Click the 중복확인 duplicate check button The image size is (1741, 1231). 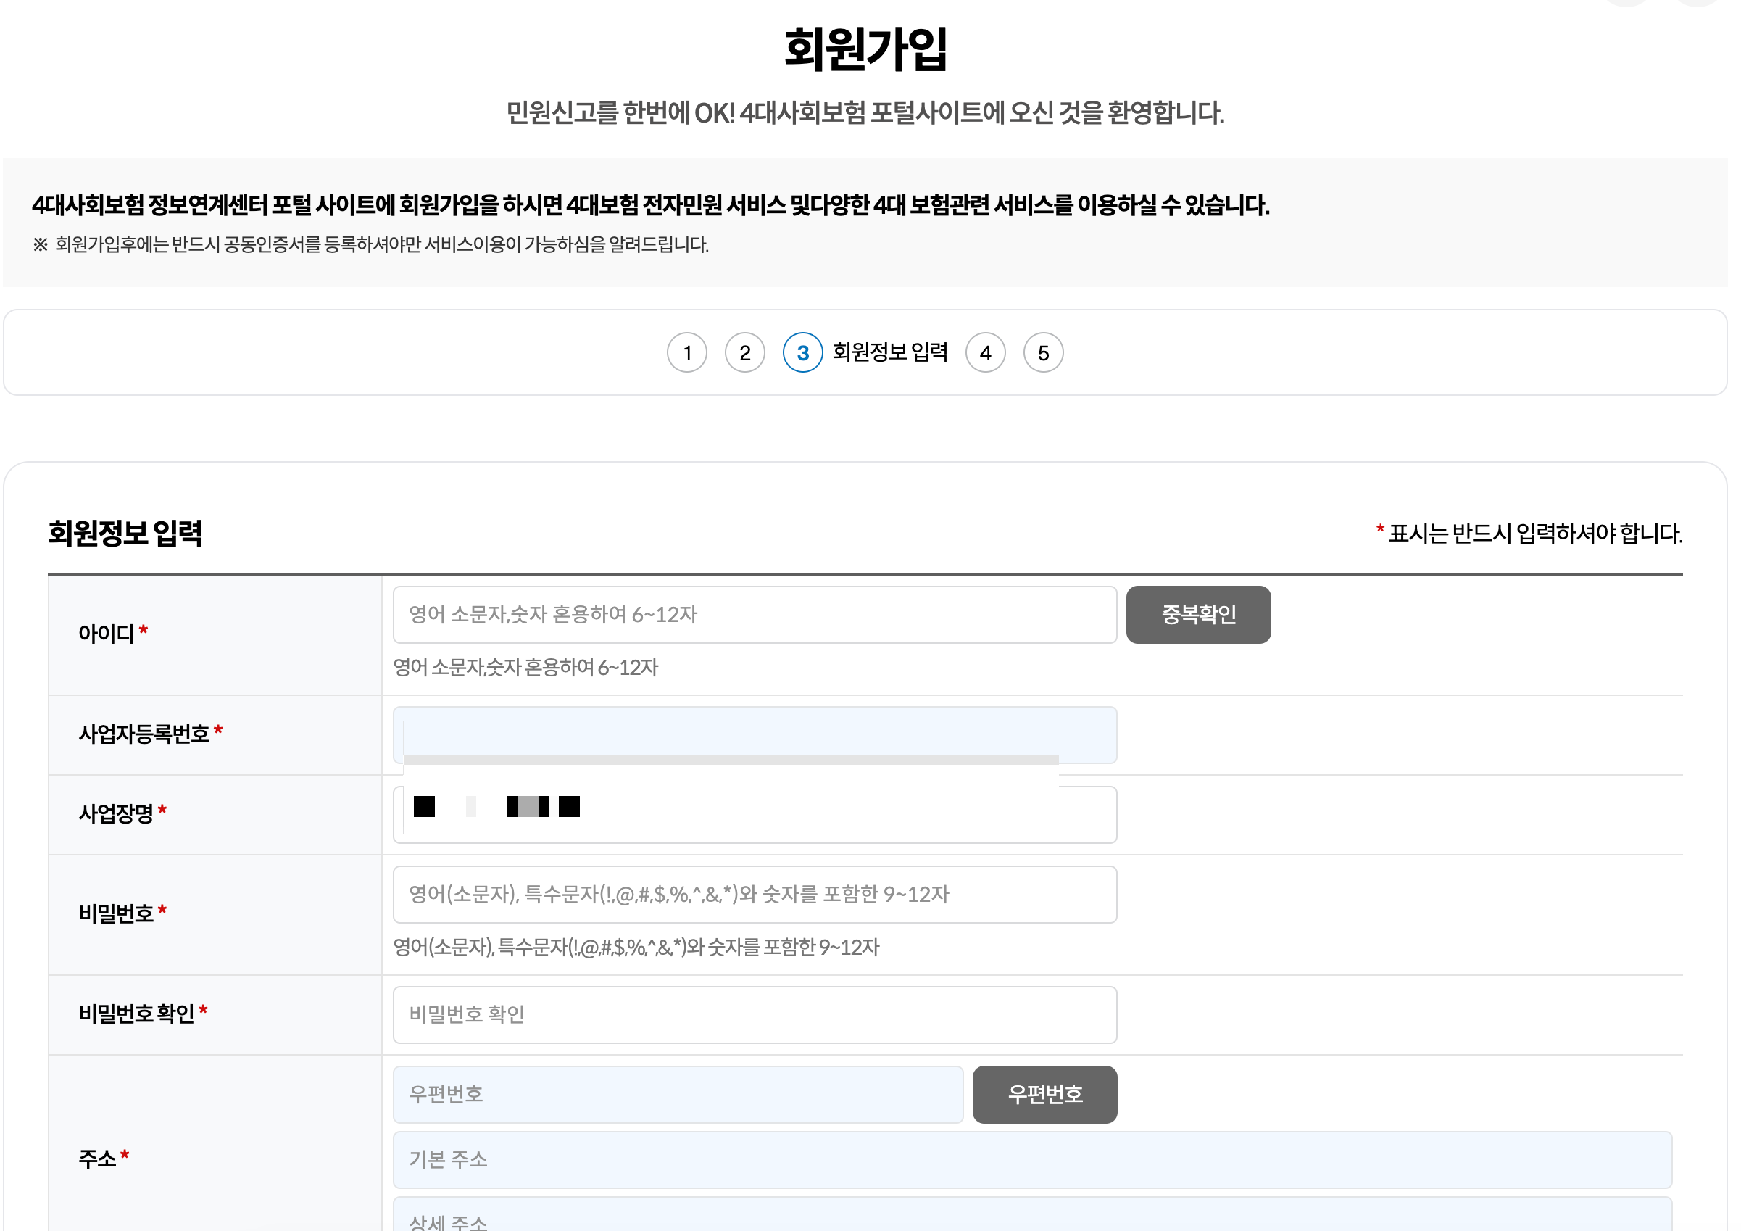tap(1198, 614)
